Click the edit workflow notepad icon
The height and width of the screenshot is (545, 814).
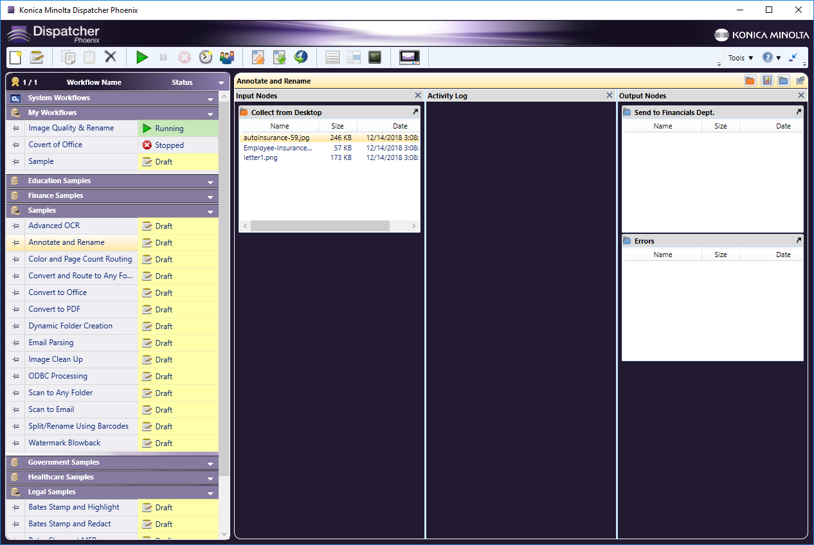pos(37,57)
